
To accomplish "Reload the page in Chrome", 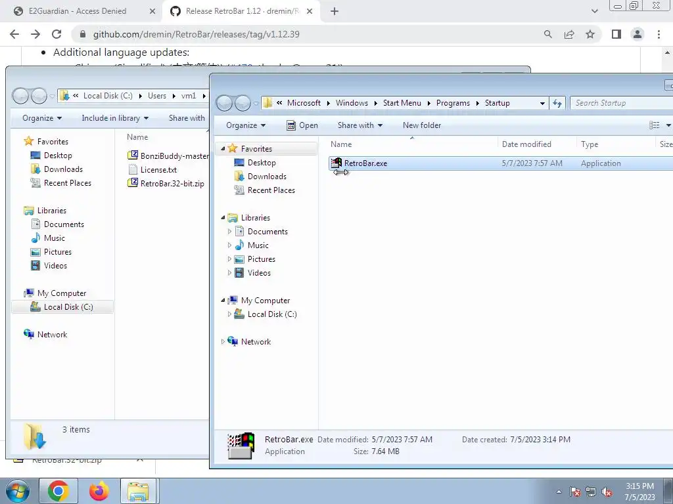I will 57,34.
